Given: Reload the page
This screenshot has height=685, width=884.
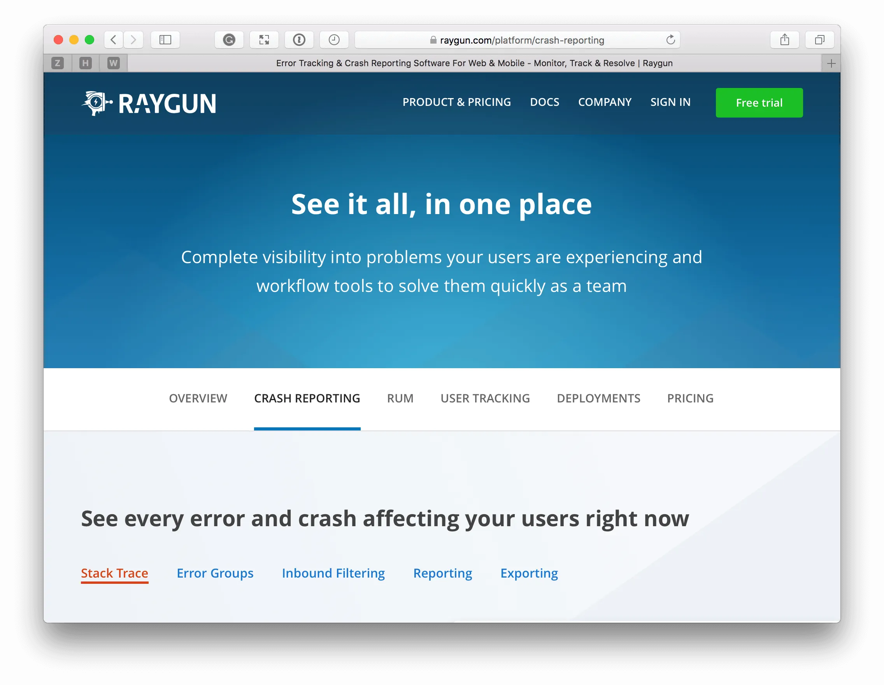Looking at the screenshot, I should [670, 40].
